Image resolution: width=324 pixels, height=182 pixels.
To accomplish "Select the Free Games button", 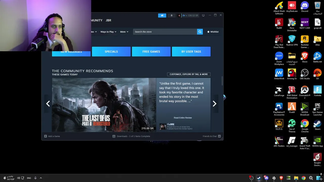I will coord(151,52).
